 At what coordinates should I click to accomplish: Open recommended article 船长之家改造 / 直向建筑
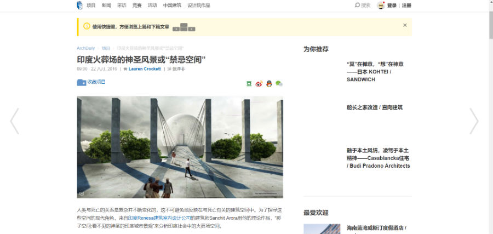[375, 107]
